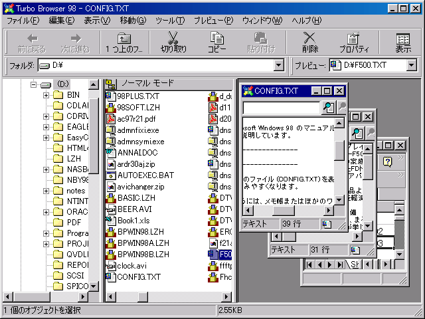Expand the EAGLE folder in tree
425x319 pixels.
click(x=46, y=127)
